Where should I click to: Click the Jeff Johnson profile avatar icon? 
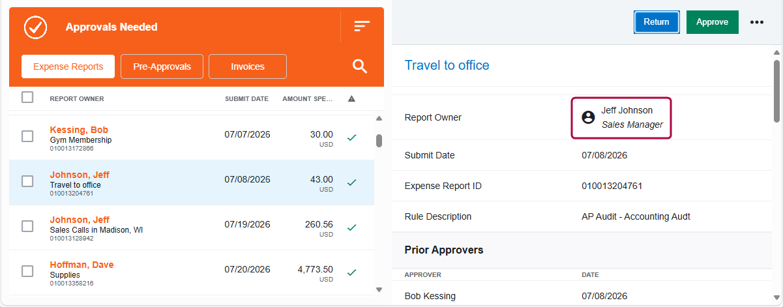[x=588, y=117]
